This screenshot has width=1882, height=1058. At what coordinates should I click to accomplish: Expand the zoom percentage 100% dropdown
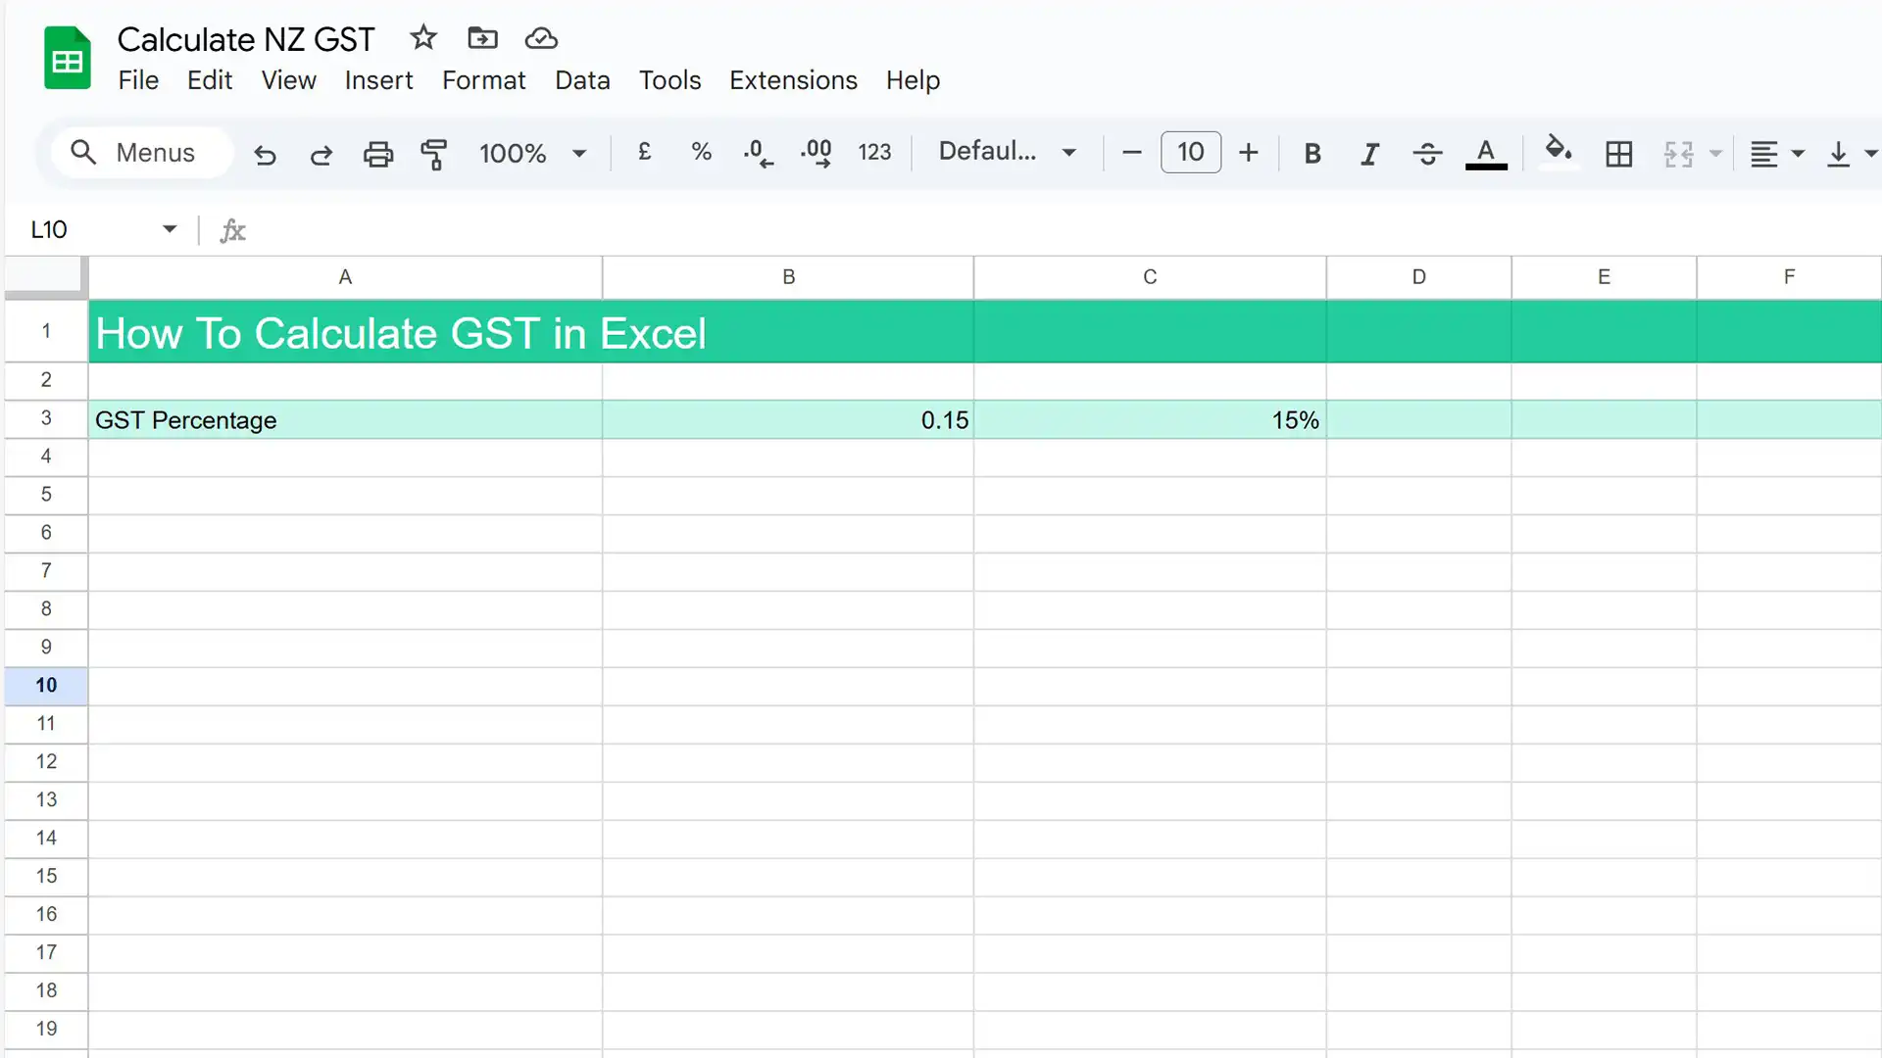579,153
